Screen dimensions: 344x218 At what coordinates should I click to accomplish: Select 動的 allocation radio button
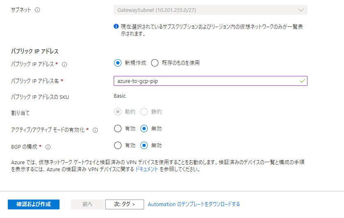click(118, 112)
